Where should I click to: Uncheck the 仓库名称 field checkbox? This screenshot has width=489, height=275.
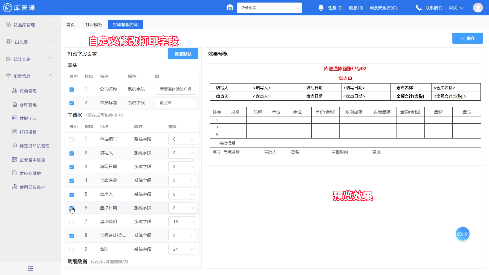[72, 181]
